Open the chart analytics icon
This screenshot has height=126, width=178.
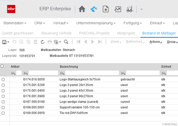coord(118,9)
